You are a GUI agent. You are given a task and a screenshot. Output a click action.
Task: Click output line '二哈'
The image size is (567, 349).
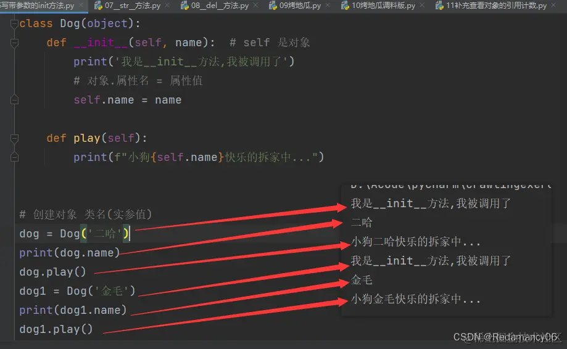(x=362, y=223)
